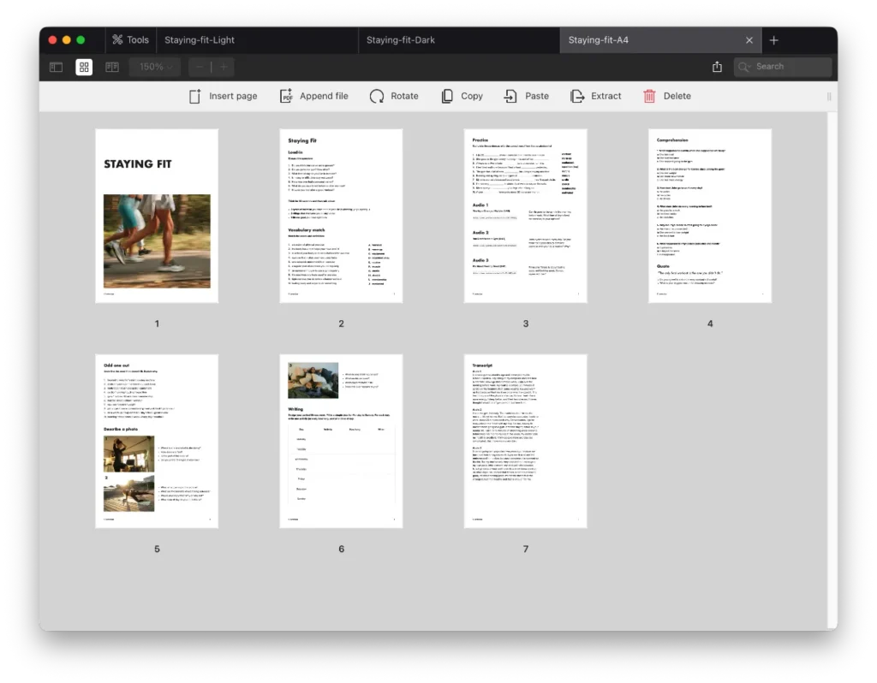The width and height of the screenshot is (877, 683).
Task: Open the share menu icon
Action: (x=717, y=67)
